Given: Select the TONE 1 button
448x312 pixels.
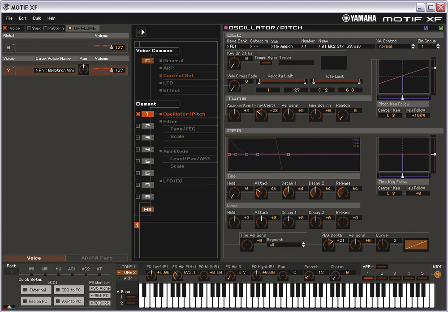Looking at the screenshot, I should [127, 267].
